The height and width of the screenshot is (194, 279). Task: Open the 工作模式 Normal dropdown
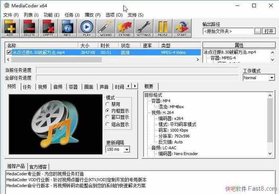coord(271,78)
